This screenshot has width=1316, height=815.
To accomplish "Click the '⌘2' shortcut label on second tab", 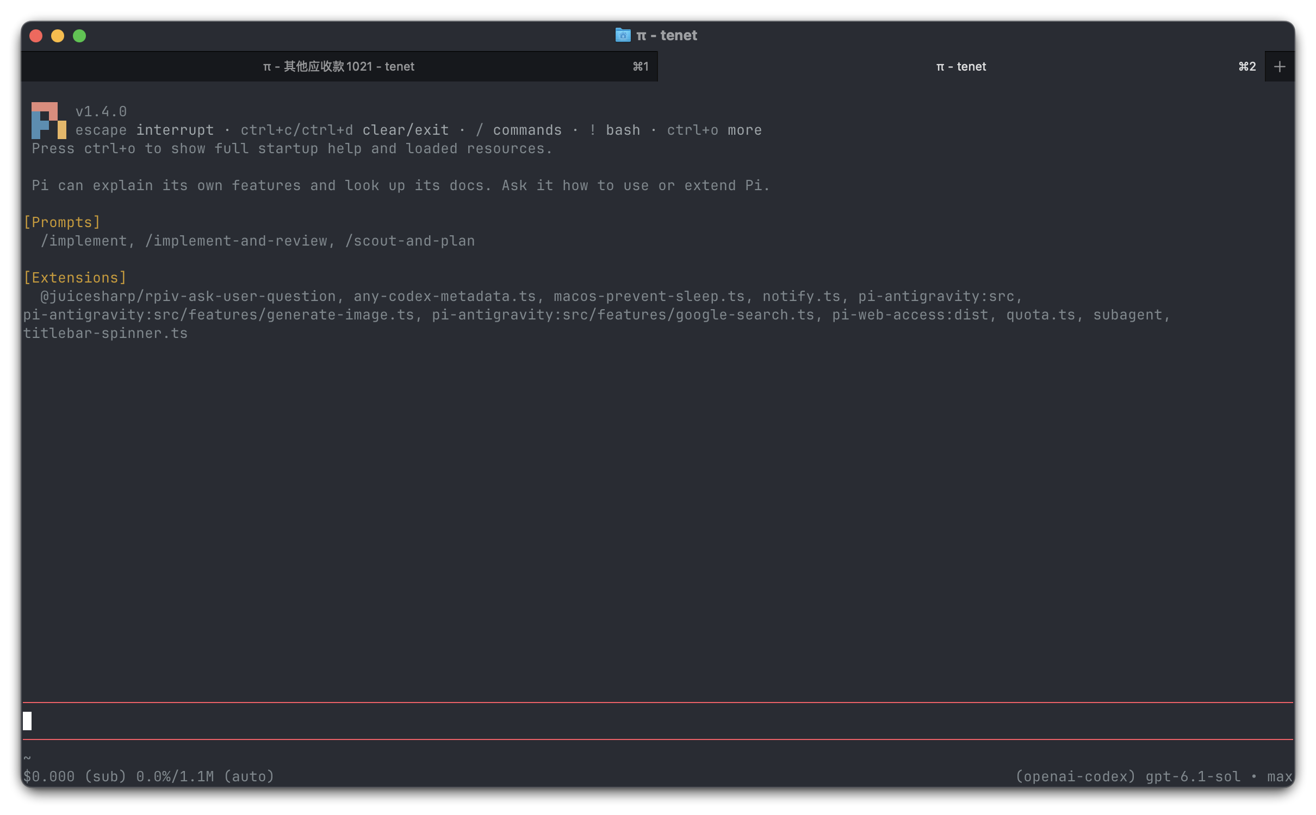I will pyautogui.click(x=1247, y=66).
